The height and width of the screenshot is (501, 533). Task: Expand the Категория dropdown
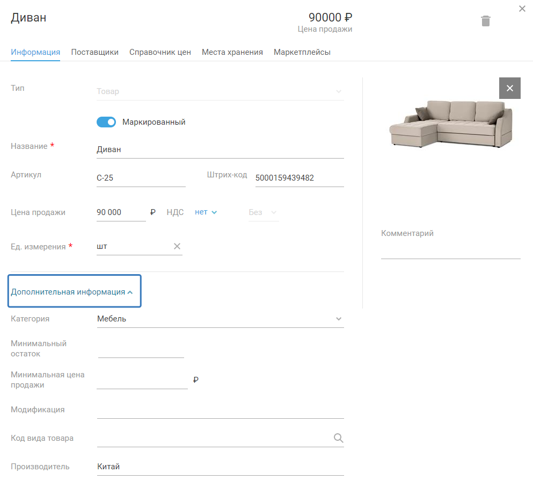[338, 319]
